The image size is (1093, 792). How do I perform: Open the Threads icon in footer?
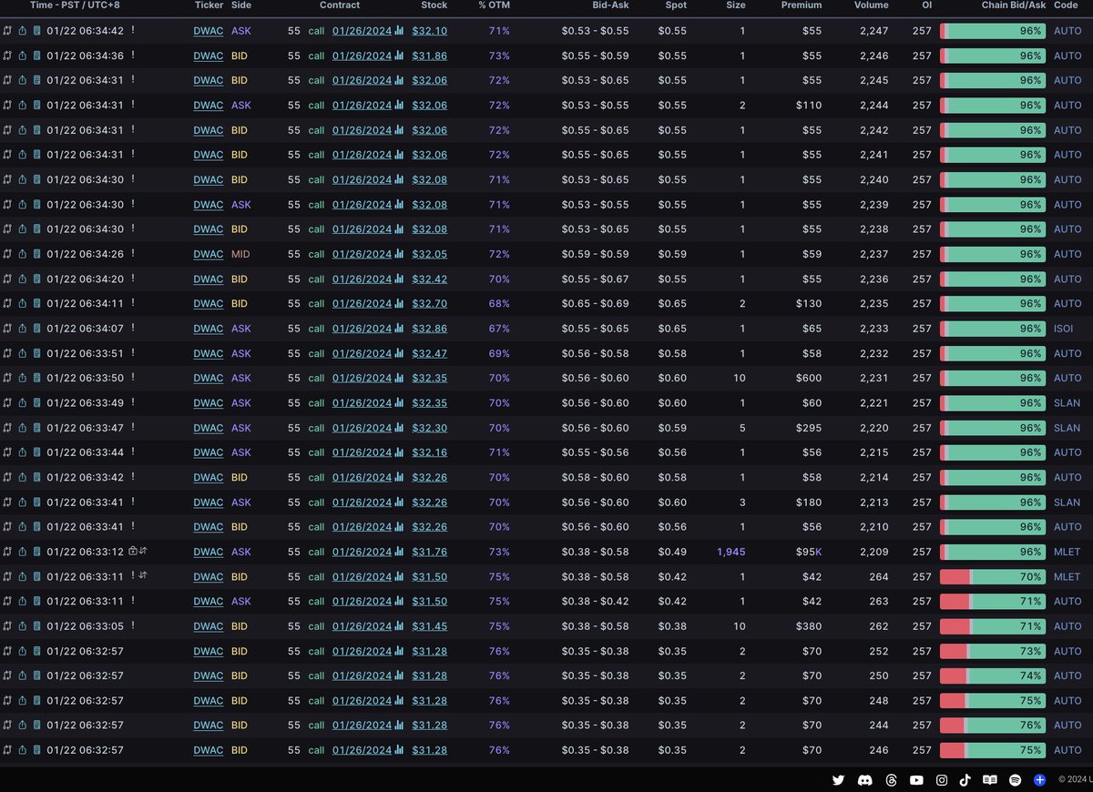tap(891, 780)
